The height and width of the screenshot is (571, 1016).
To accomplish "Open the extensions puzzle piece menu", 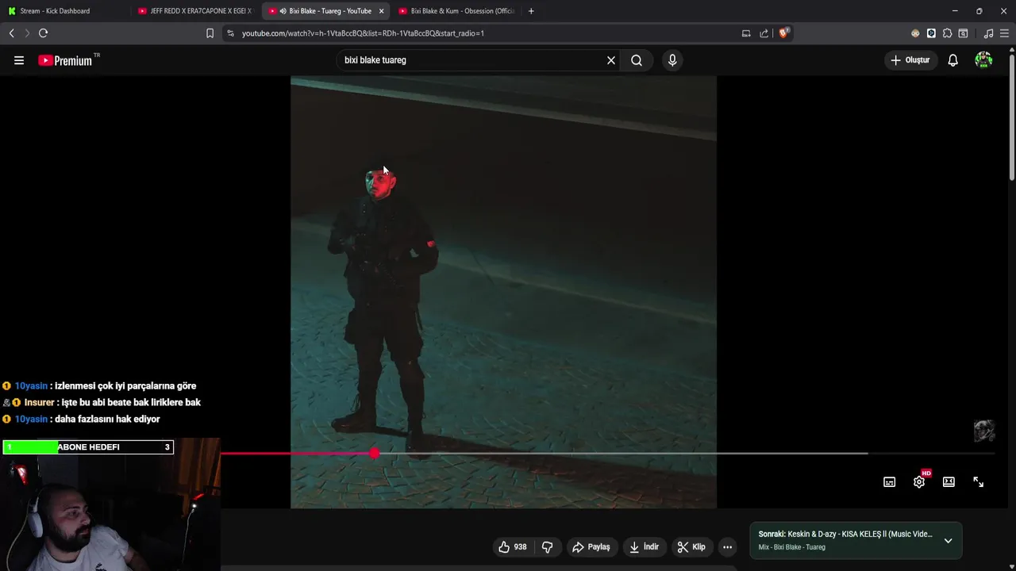I will 947,33.
